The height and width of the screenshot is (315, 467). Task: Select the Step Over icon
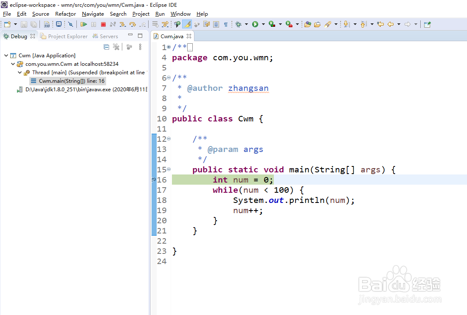pyautogui.click(x=132, y=24)
